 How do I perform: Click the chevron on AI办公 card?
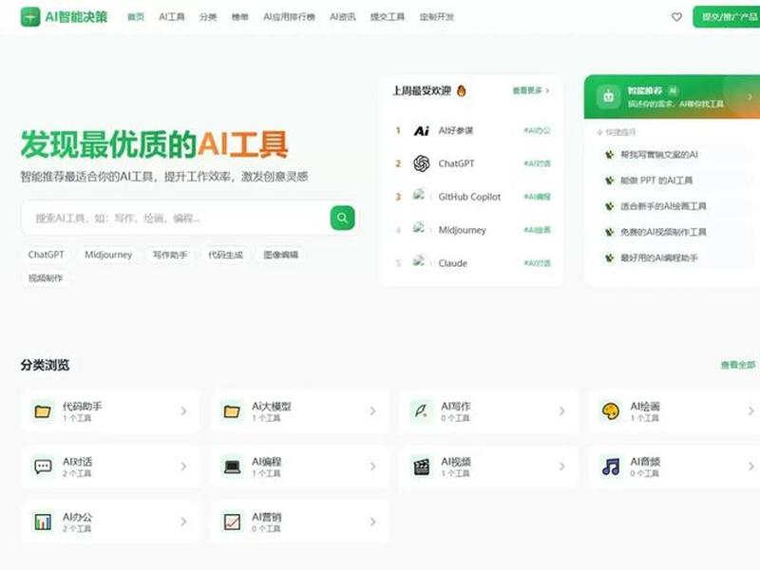click(x=183, y=522)
